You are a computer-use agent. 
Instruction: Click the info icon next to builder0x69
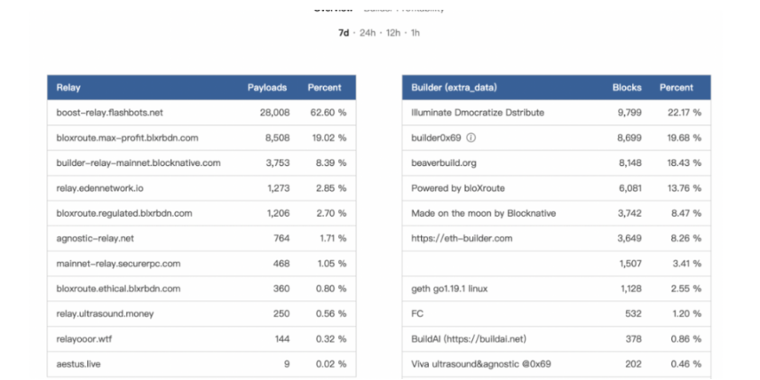coord(471,138)
